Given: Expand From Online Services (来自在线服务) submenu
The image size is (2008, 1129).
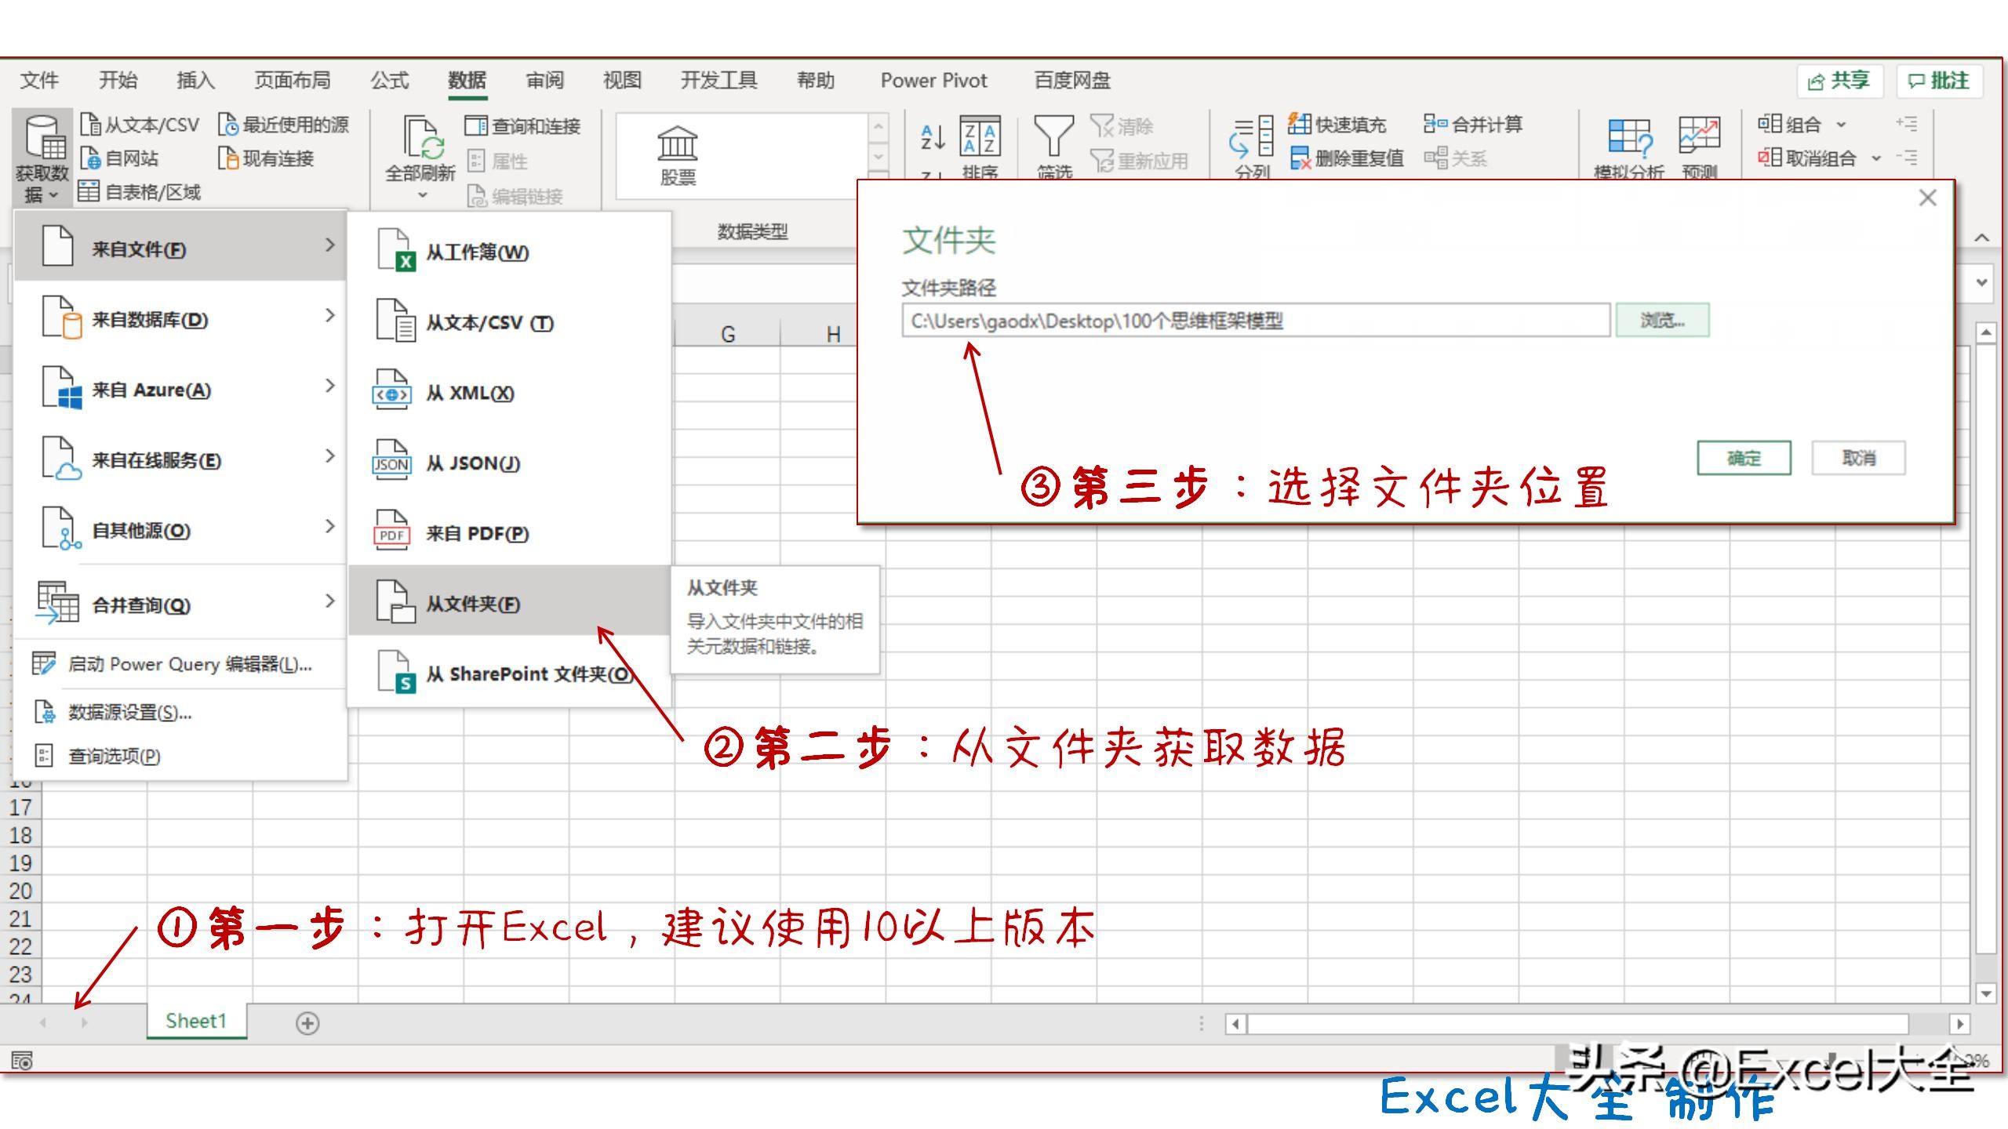Looking at the screenshot, I should tap(180, 459).
